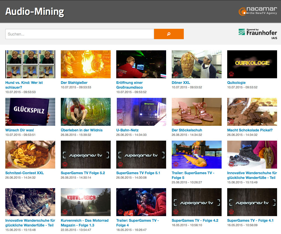
Task: Click the orange magnifier search button
Action: coord(169,34)
